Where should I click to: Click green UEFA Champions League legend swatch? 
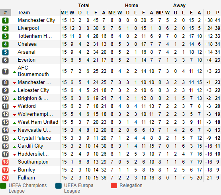tap(3, 185)
